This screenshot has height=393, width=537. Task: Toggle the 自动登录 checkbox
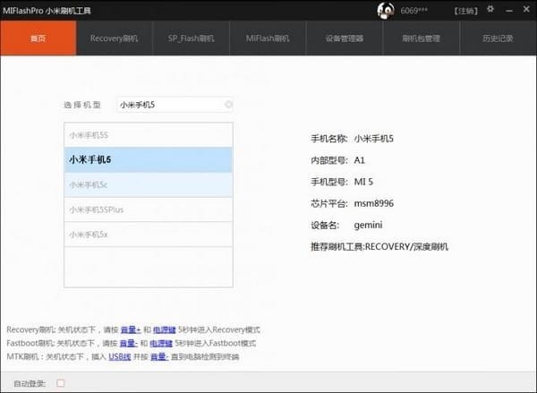(x=61, y=383)
